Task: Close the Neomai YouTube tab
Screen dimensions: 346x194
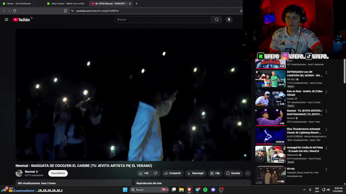Action: pyautogui.click(x=130, y=4)
